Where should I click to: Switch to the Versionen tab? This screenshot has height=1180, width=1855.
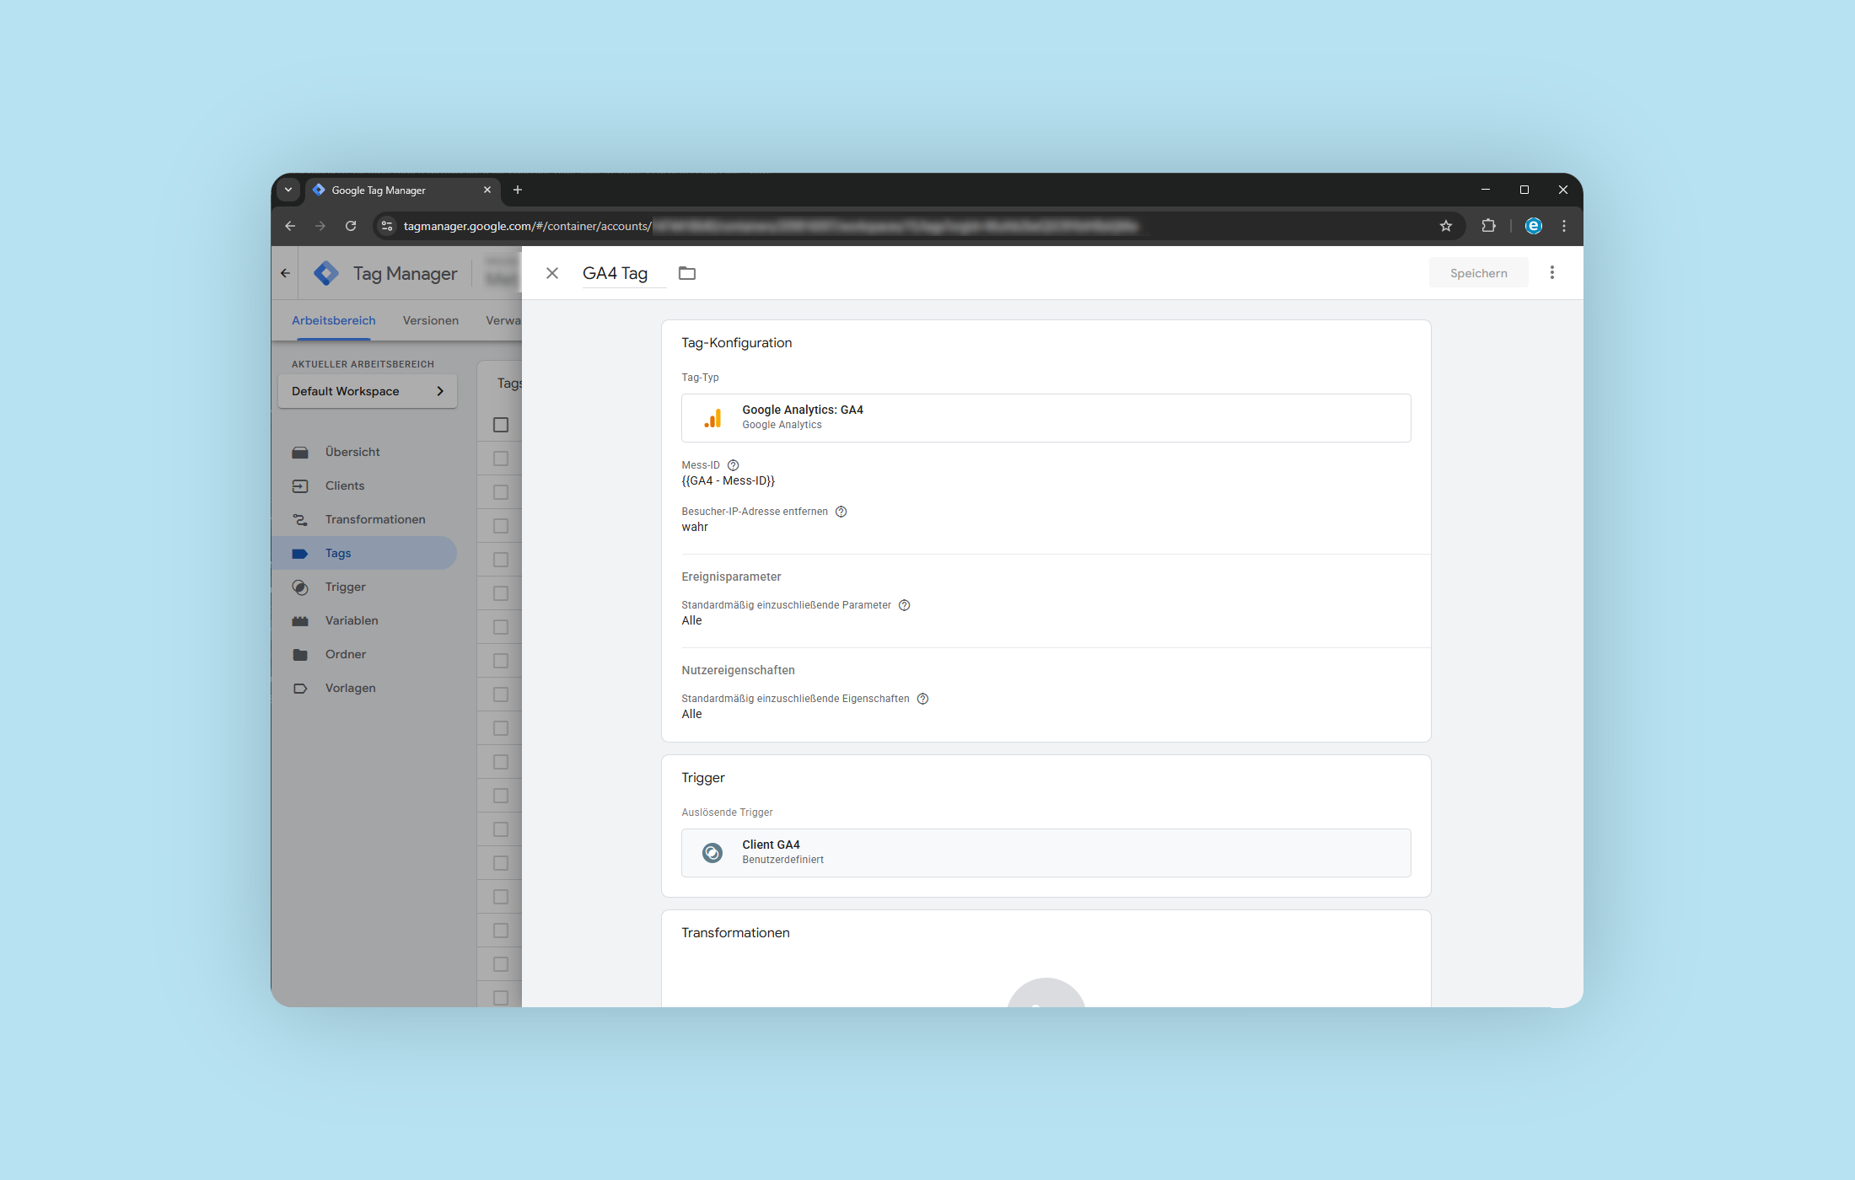click(430, 320)
